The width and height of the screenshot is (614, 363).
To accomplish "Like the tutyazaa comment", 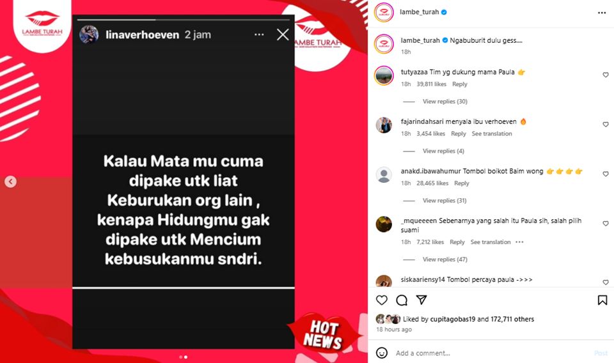I will 606,75.
